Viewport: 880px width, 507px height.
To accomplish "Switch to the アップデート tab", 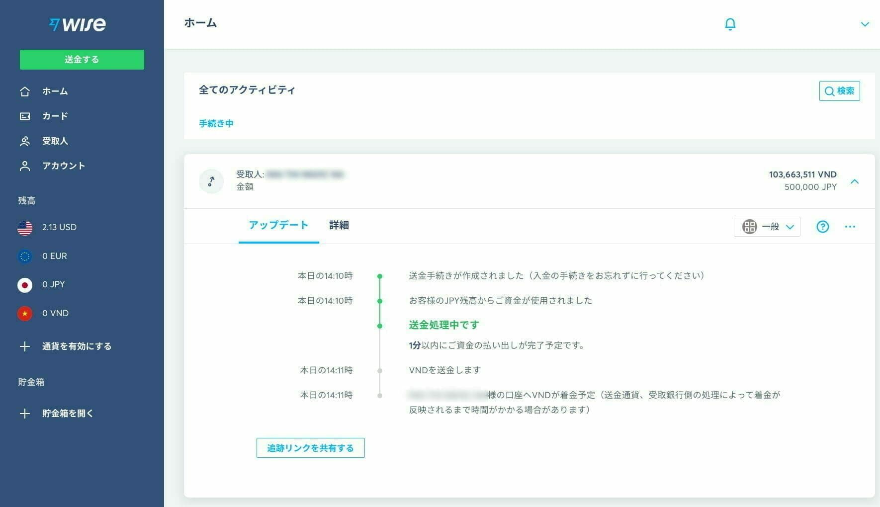I will (x=278, y=225).
